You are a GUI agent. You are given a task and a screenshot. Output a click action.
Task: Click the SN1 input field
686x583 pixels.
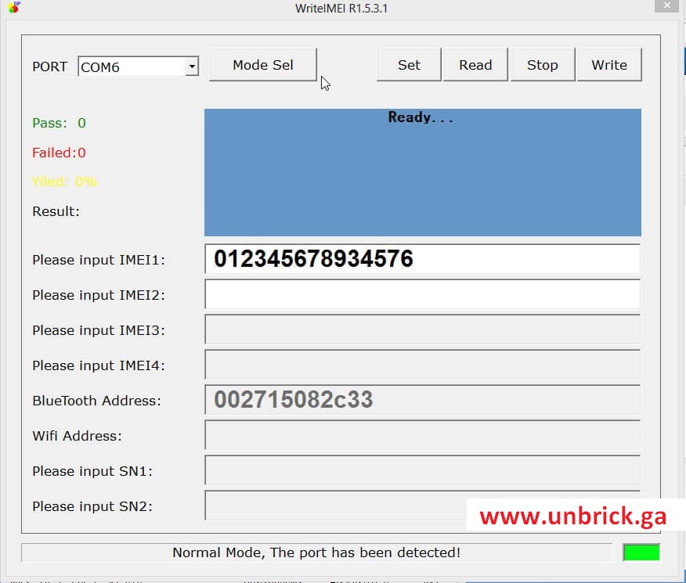[x=422, y=470]
